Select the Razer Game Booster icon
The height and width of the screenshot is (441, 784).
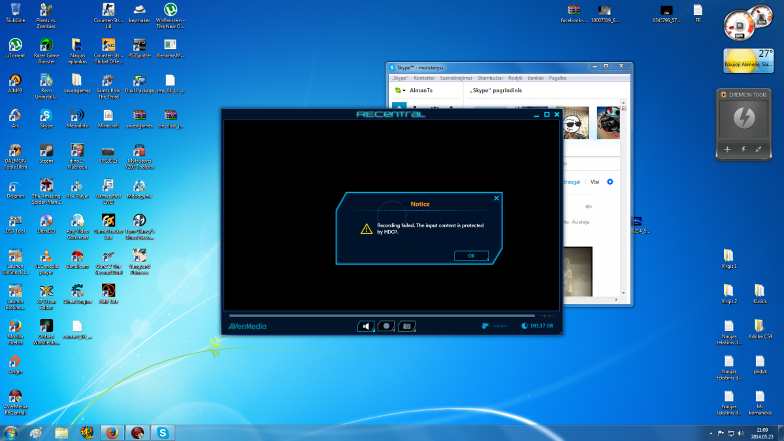(46, 50)
